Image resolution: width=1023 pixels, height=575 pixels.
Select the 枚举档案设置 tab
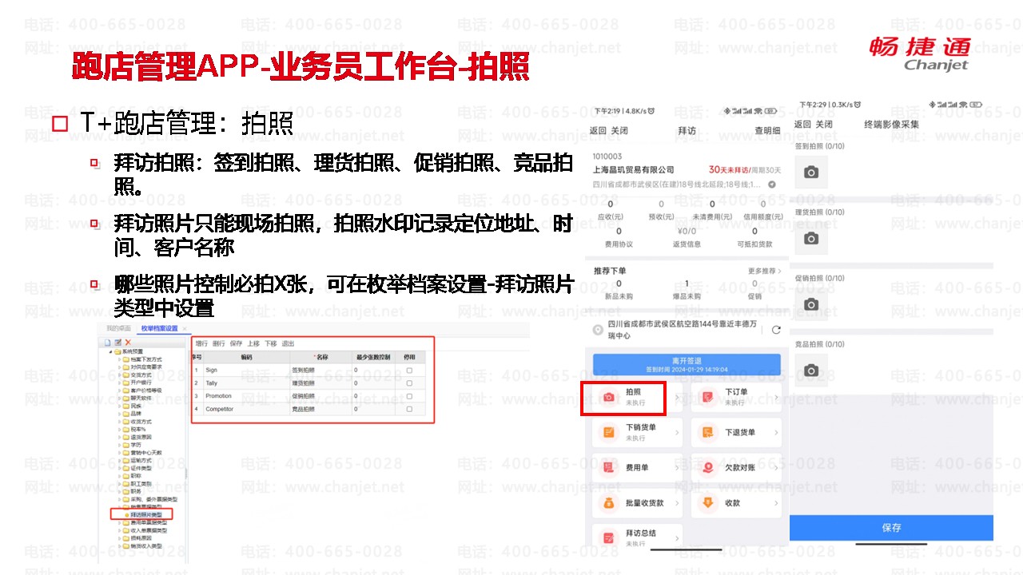pyautogui.click(x=159, y=328)
